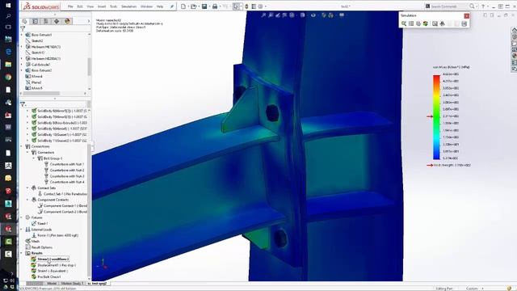
Task: Switch to ConfigurationManager tab
Action: (46, 21)
